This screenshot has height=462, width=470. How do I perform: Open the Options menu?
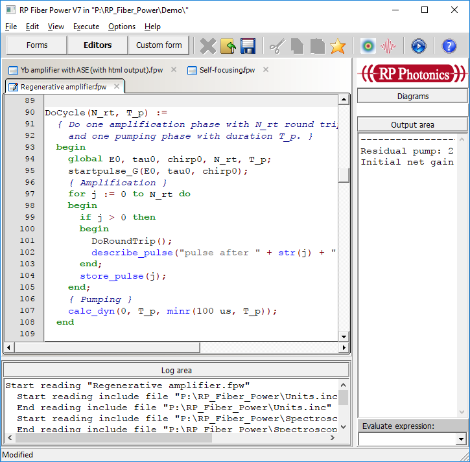click(x=122, y=27)
